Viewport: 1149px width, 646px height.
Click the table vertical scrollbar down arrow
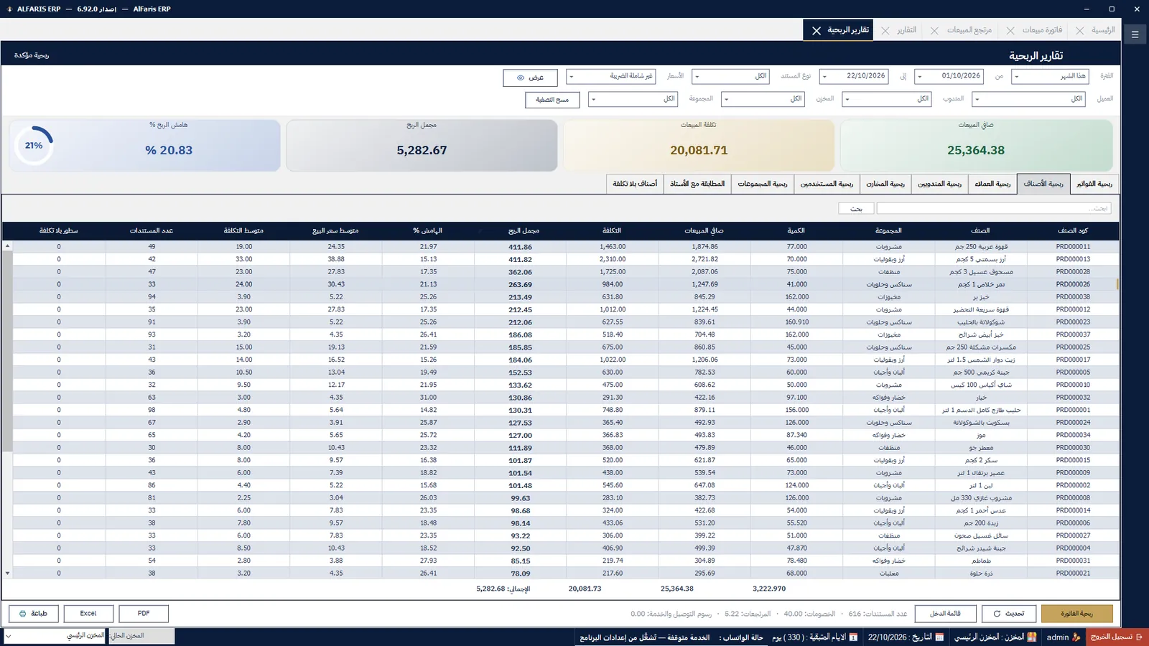click(8, 574)
